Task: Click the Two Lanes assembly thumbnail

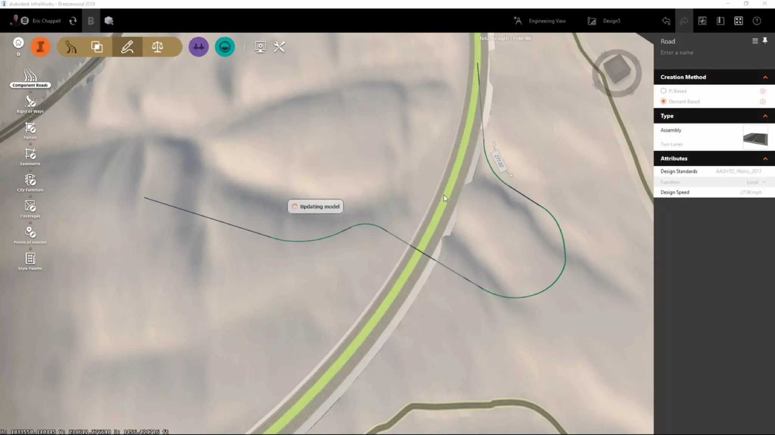Action: point(755,138)
